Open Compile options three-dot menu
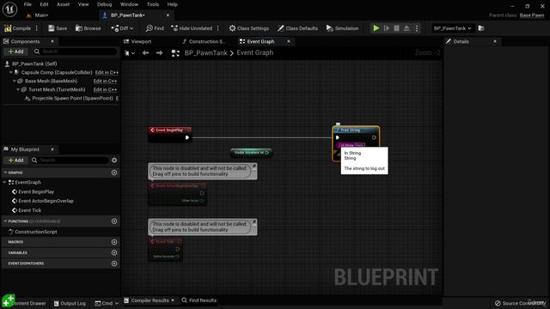This screenshot has height=309, width=550. (x=37, y=28)
